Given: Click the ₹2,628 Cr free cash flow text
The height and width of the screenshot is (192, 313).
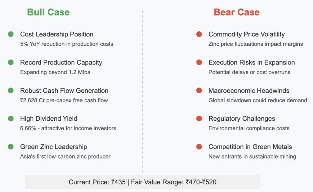Looking at the screenshot, I should click(x=64, y=100).
